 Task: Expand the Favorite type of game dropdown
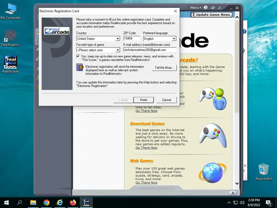118,50
